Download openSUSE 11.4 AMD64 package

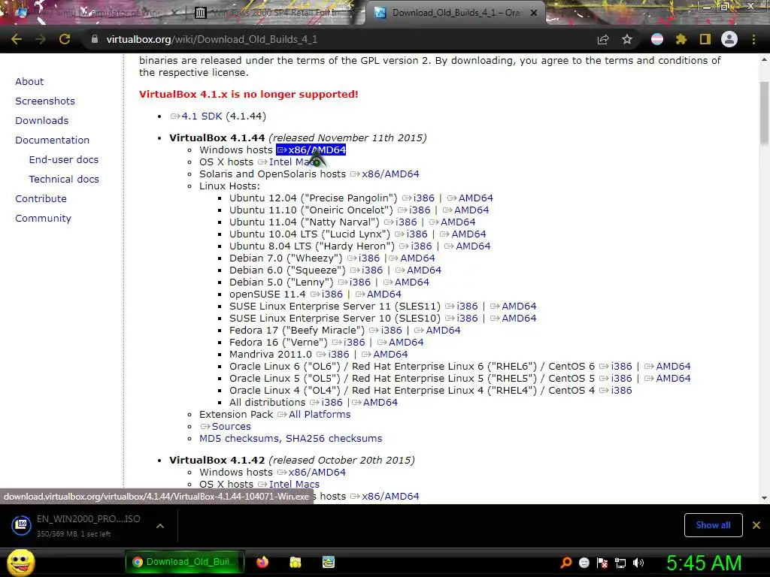379,295
